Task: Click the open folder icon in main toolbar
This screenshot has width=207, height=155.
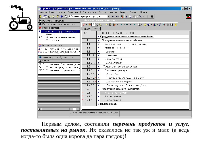Action: click(x=49, y=16)
